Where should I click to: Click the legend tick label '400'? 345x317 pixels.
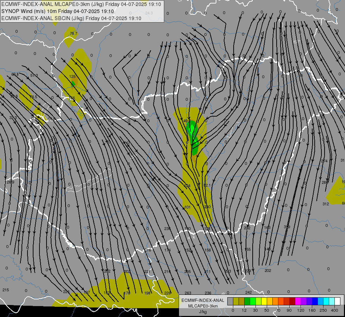[x=334, y=310]
